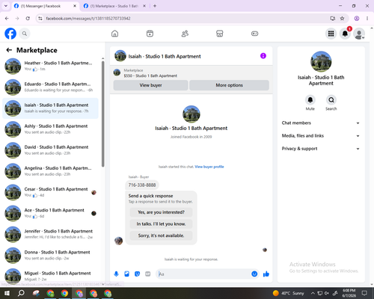This screenshot has width=374, height=299.
Task: Send quick response 'Sorry, it's not available.'
Action: coord(161,235)
